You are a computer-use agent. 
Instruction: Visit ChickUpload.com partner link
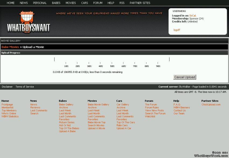(x=211, y=105)
